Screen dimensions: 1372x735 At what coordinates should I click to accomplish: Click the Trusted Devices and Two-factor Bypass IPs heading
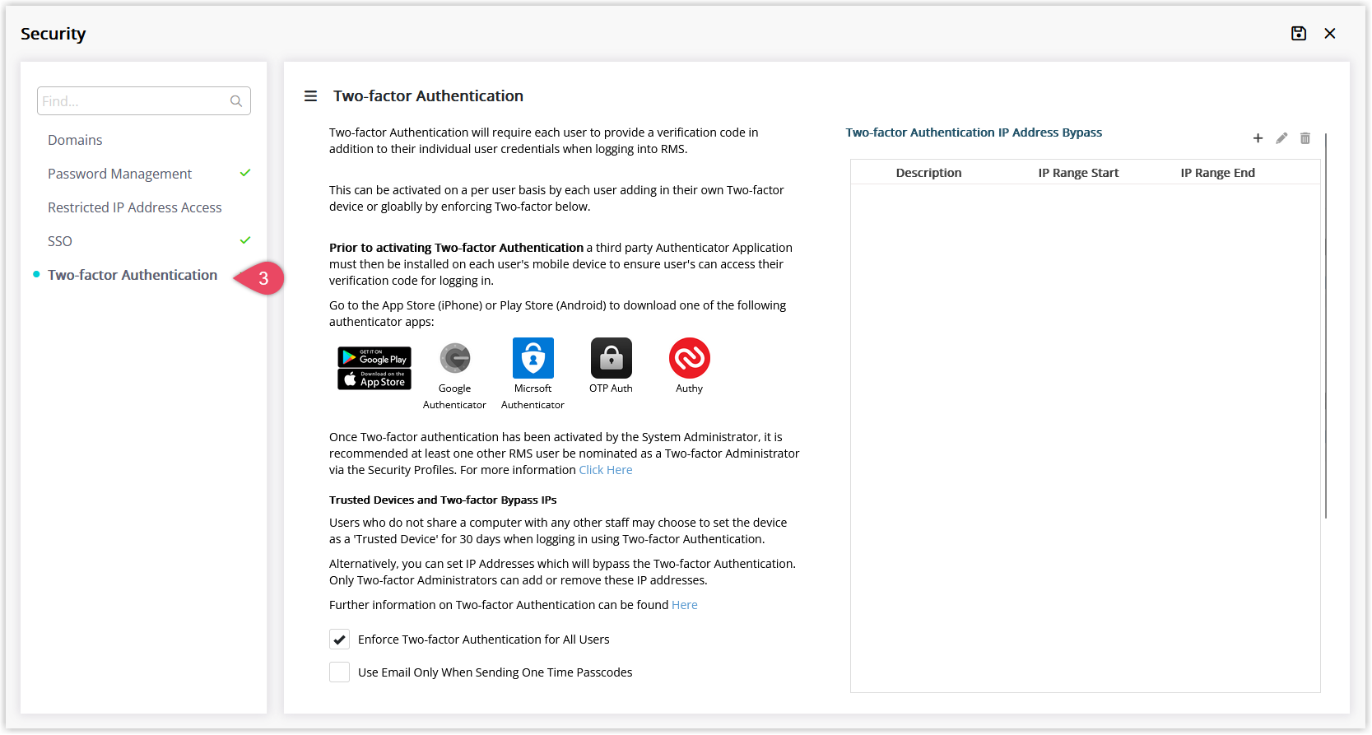click(443, 500)
